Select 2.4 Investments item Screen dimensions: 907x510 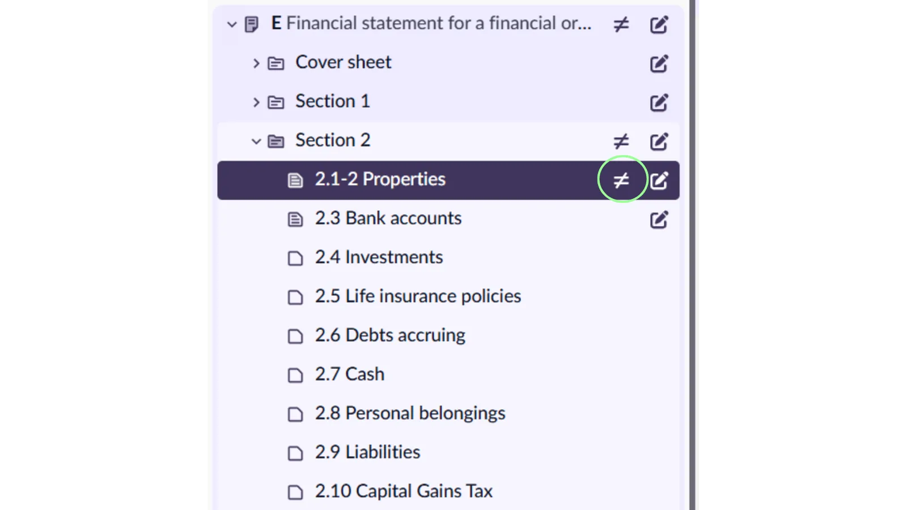coord(379,258)
